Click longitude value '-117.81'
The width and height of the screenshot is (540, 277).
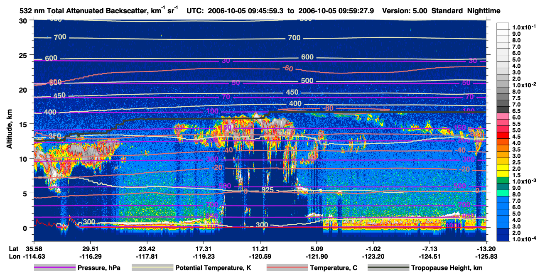pos(147,256)
